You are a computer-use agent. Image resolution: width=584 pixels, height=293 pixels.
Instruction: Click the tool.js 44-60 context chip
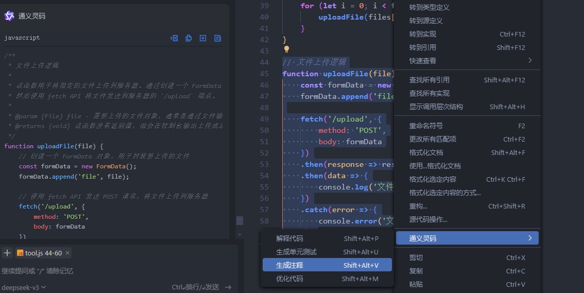click(43, 253)
